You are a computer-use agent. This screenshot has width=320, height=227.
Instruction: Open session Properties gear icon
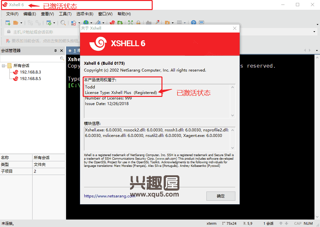49,23
